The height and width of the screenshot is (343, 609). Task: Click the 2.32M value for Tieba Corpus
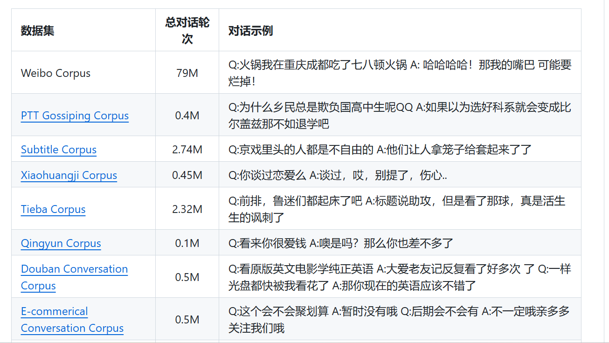[x=187, y=209]
